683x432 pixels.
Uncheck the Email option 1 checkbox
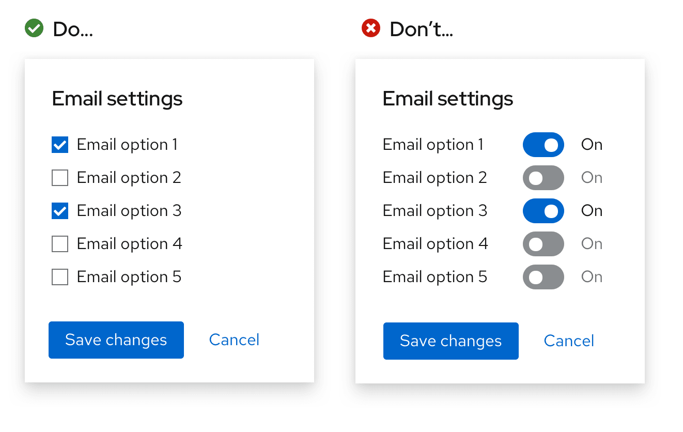tap(60, 145)
